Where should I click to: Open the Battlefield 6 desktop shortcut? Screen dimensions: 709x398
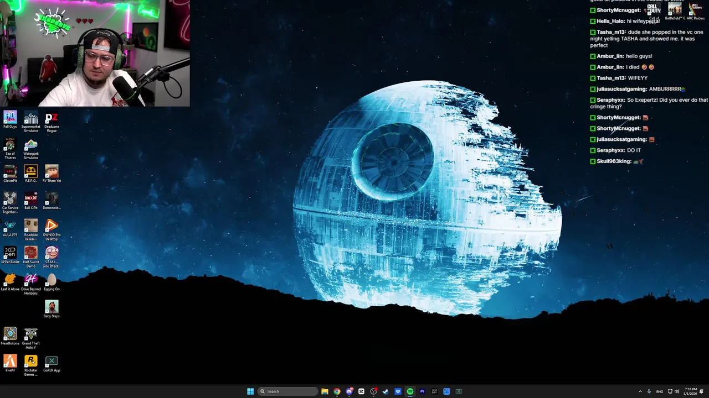tap(675, 11)
